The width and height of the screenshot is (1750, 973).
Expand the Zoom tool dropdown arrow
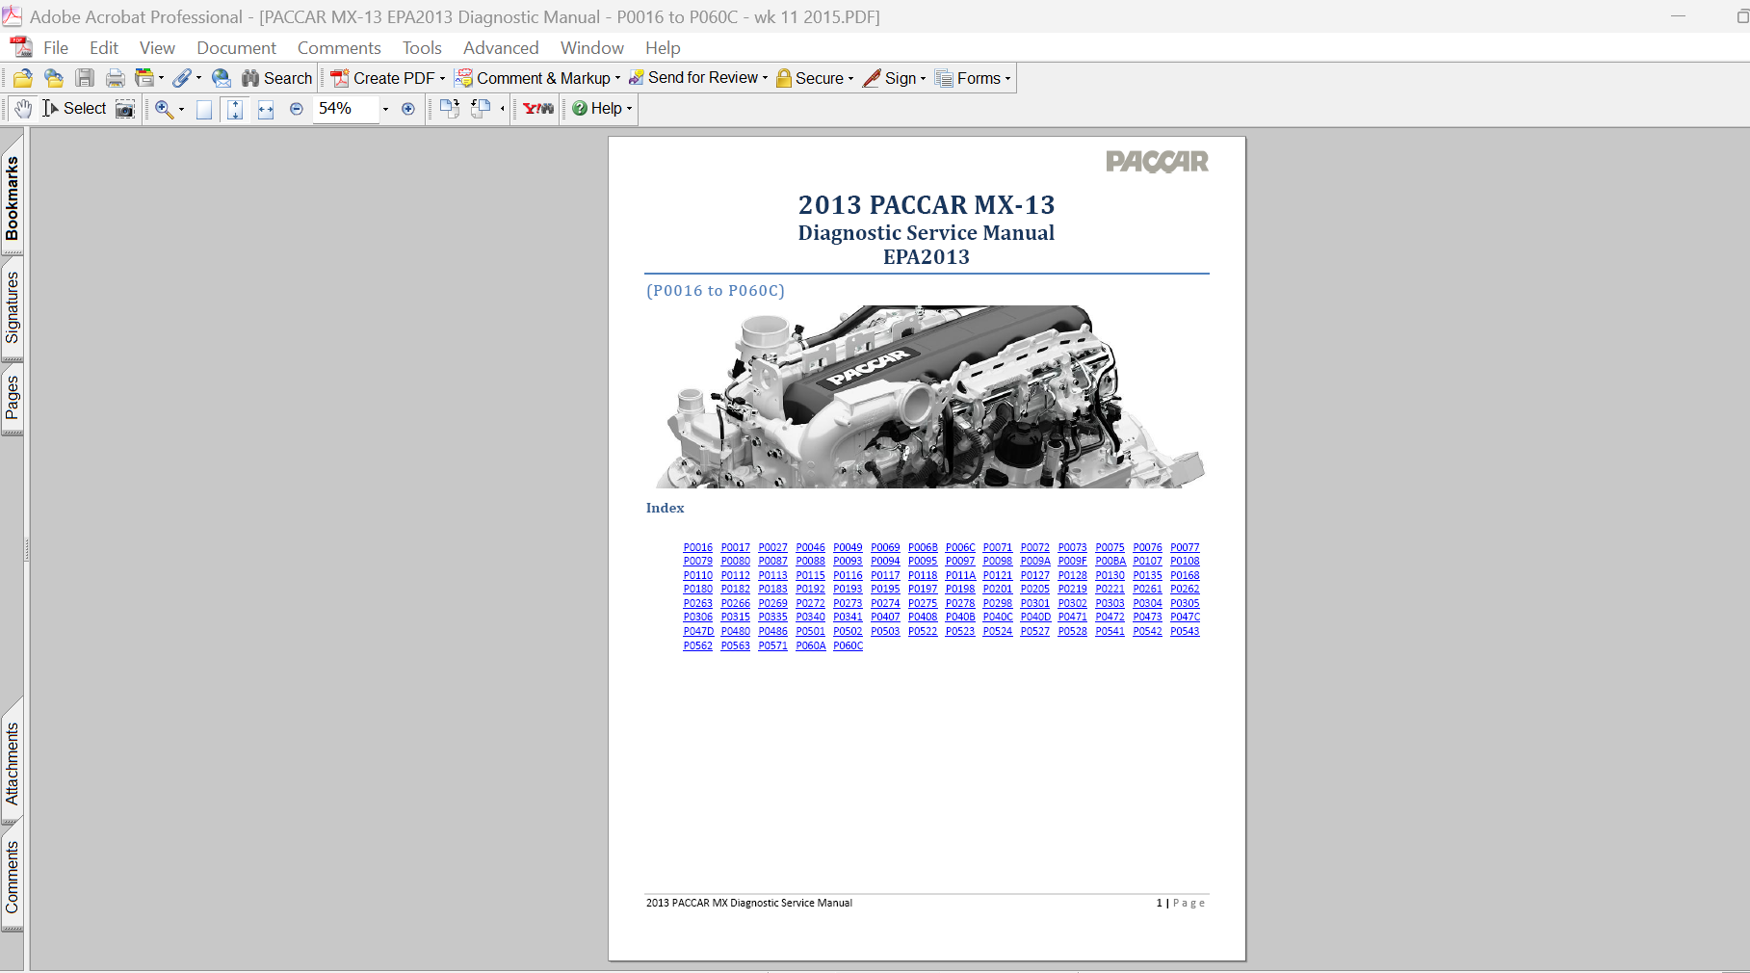tap(181, 110)
